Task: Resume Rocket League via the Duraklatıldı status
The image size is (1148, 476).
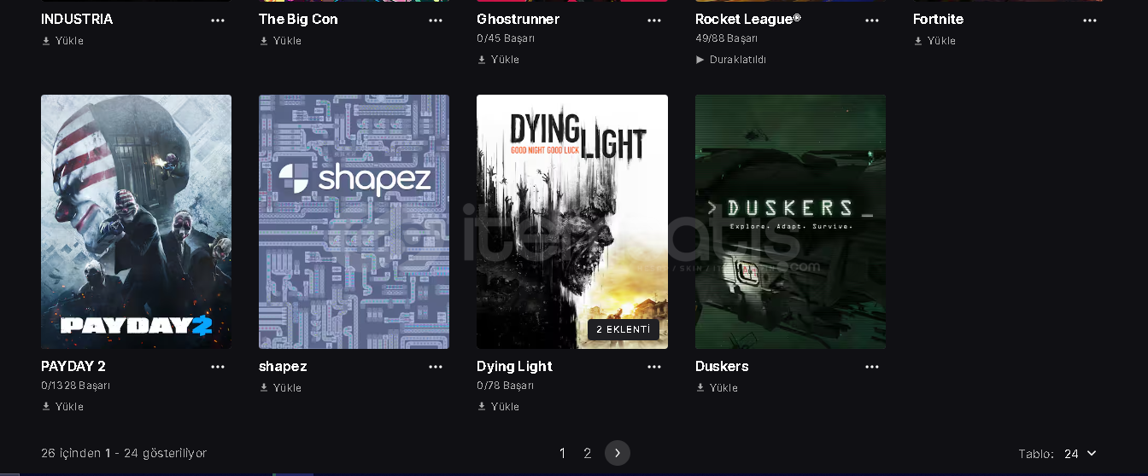Action: pyautogui.click(x=731, y=60)
